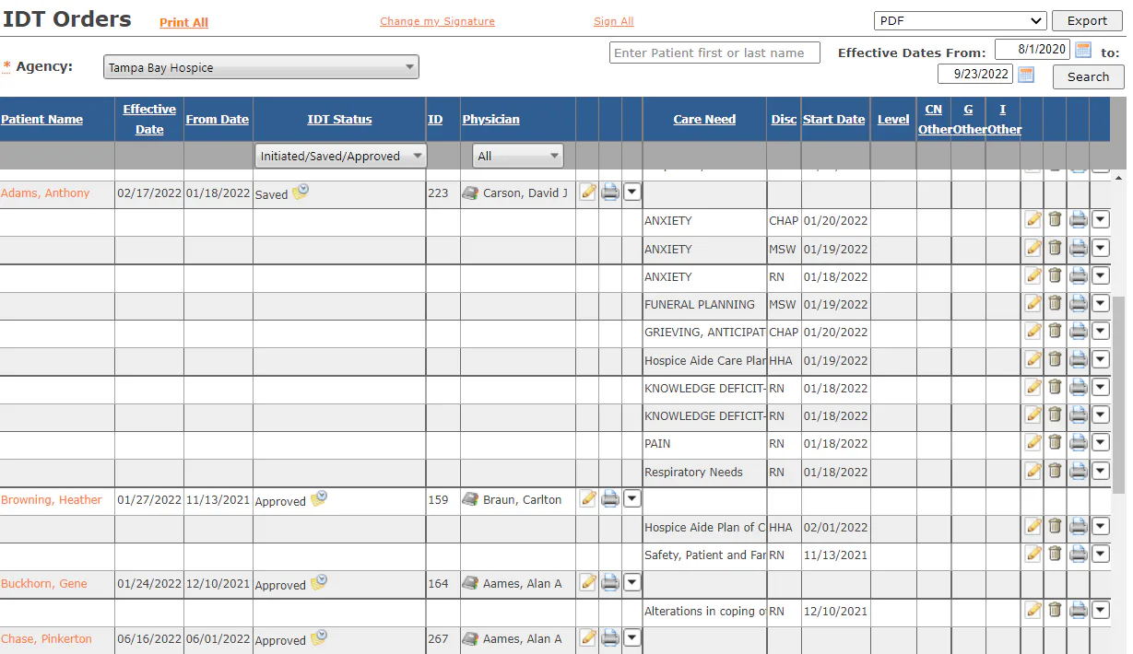Open patient Browning, Heather
Image resolution: width=1133 pixels, height=654 pixels.
pyautogui.click(x=52, y=500)
